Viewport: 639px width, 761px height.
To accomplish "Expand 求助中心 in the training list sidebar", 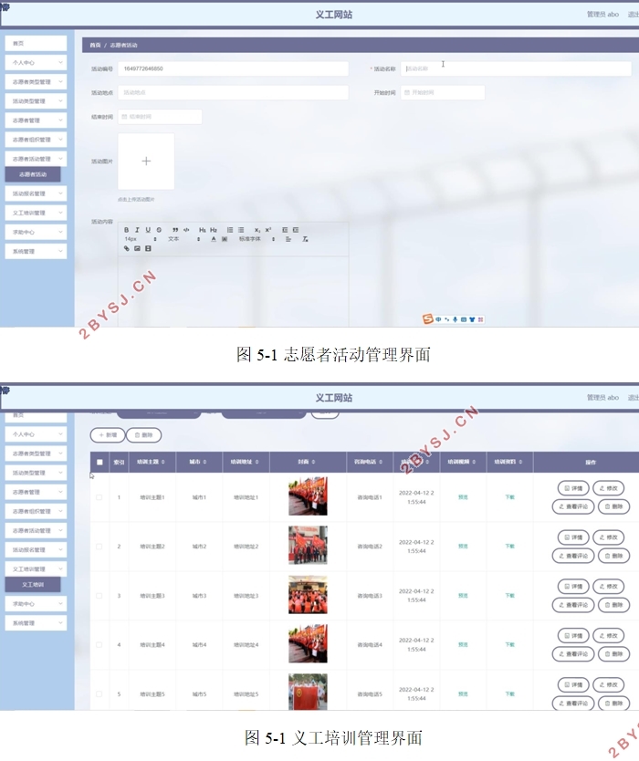I will [x=36, y=604].
